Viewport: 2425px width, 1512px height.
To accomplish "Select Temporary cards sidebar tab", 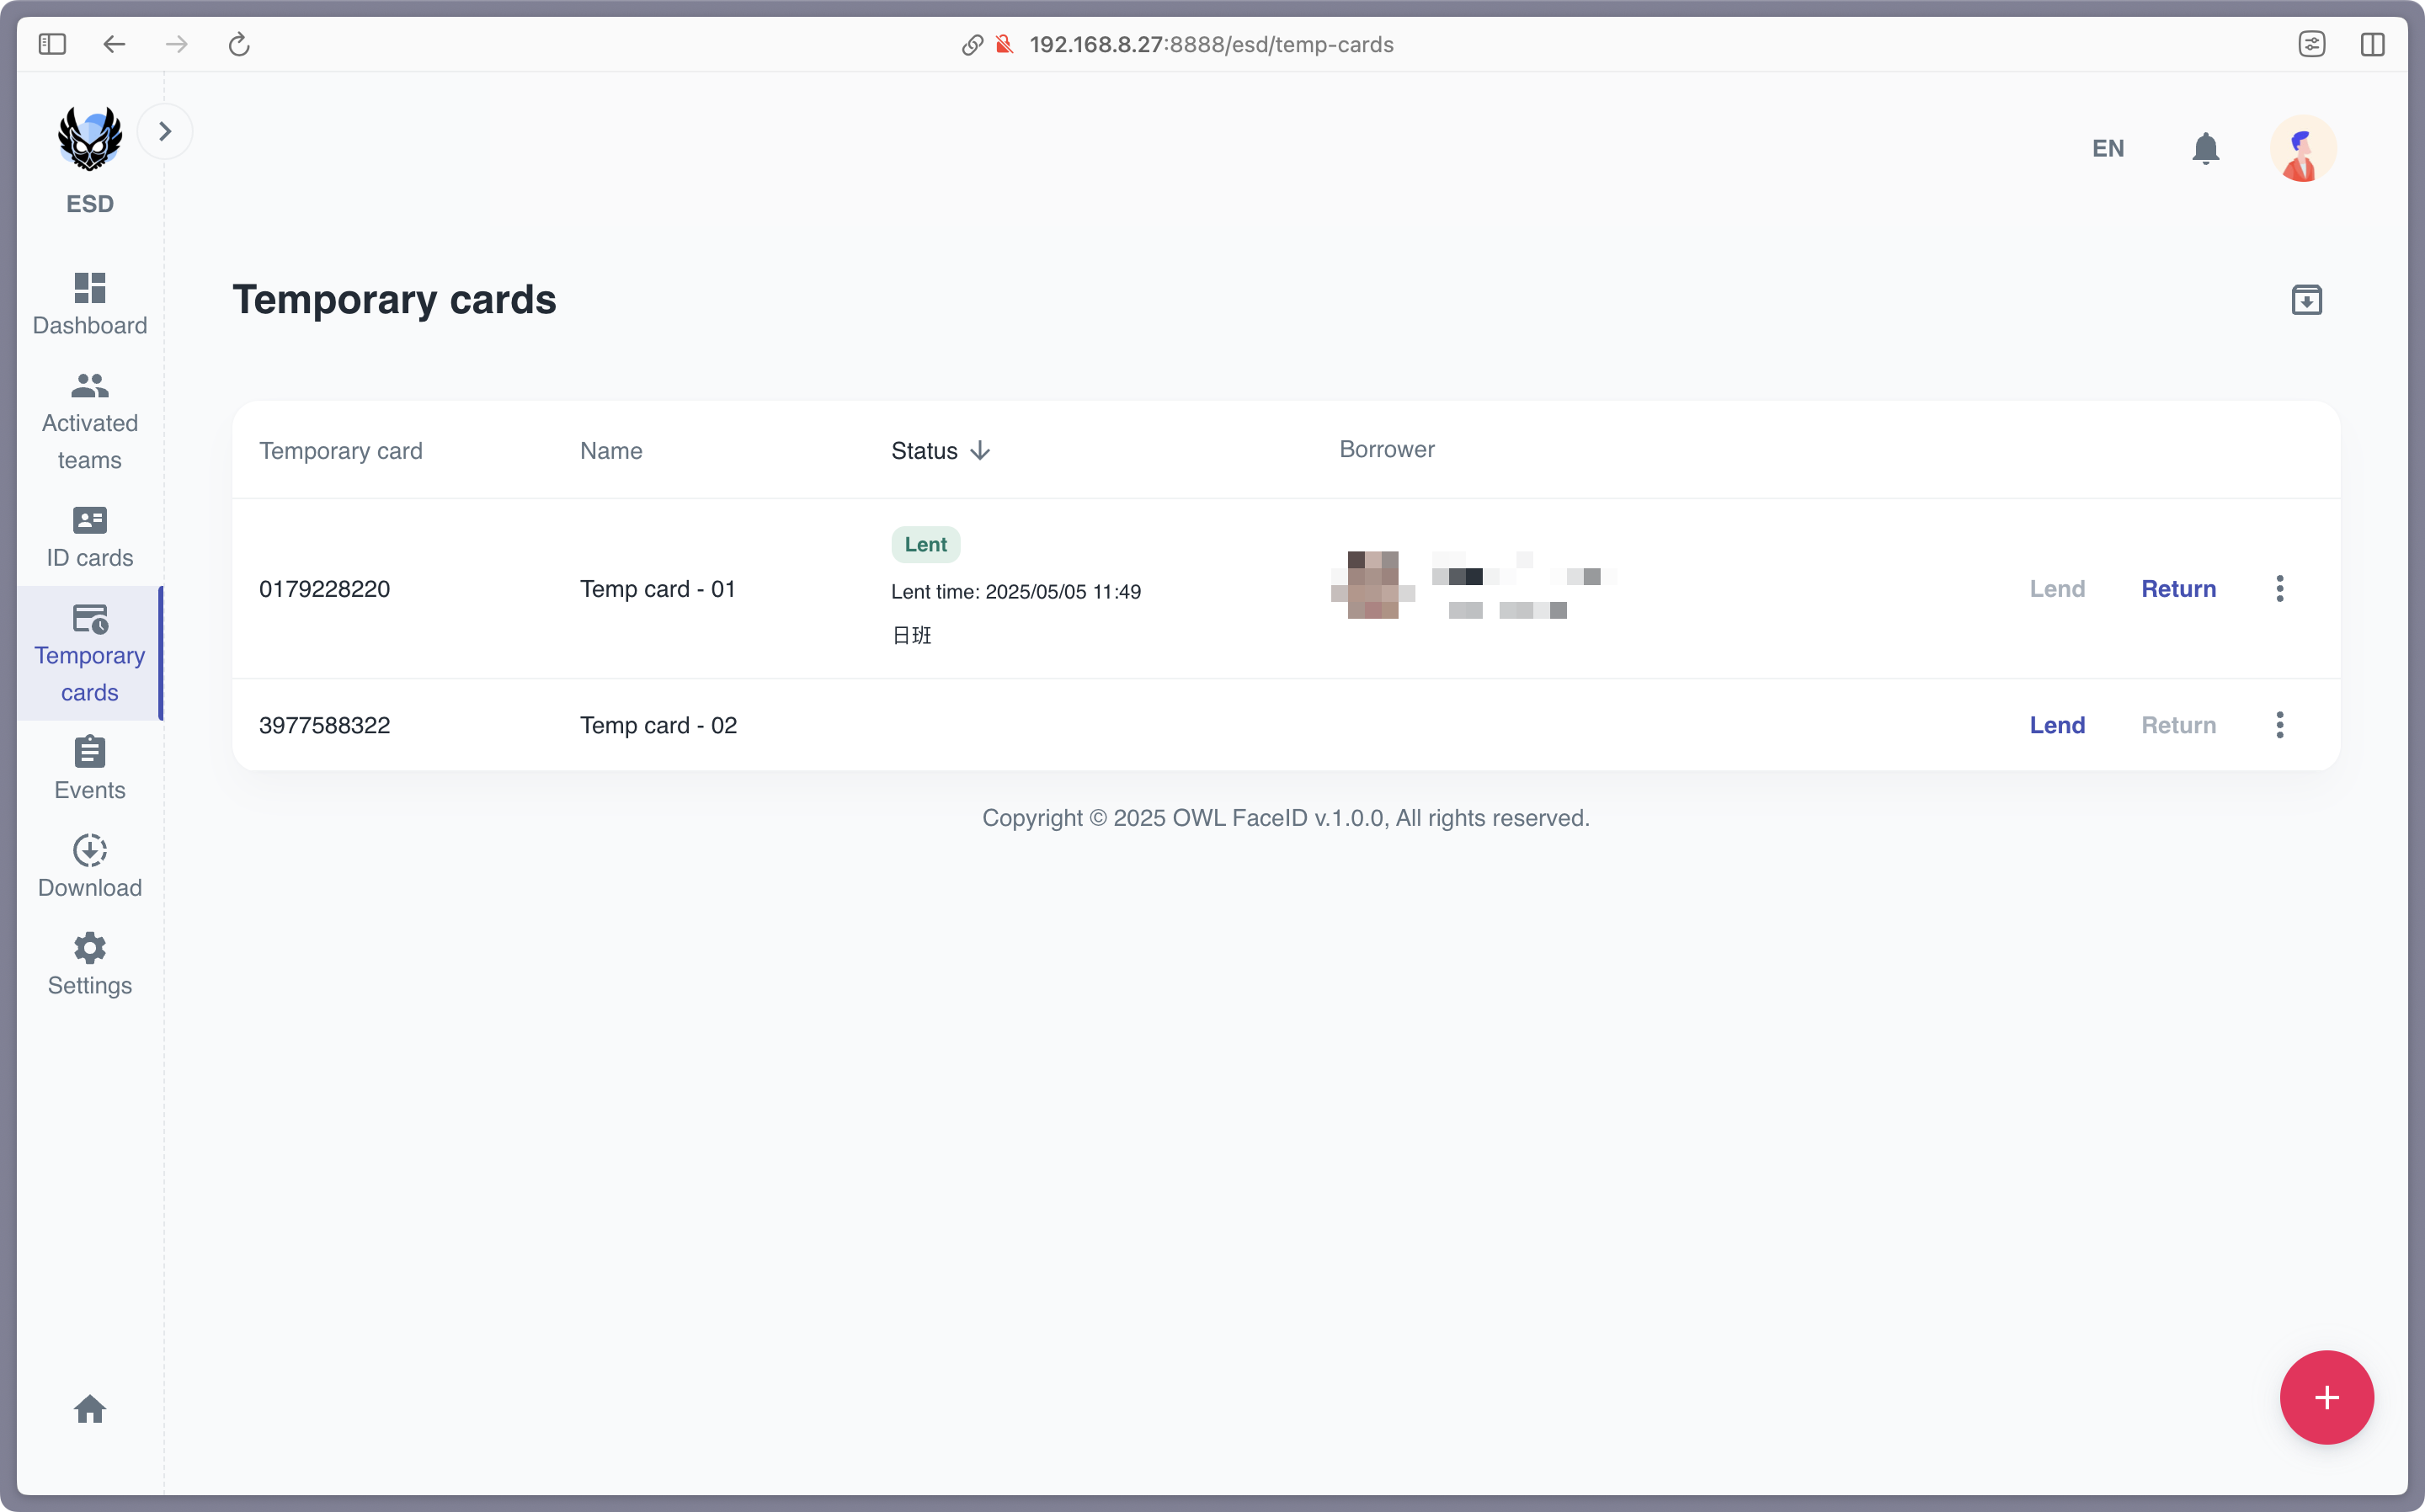I will 89,653.
